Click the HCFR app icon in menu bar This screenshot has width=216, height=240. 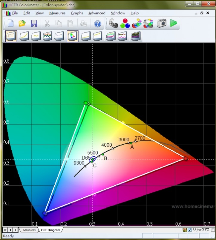pos(8,13)
